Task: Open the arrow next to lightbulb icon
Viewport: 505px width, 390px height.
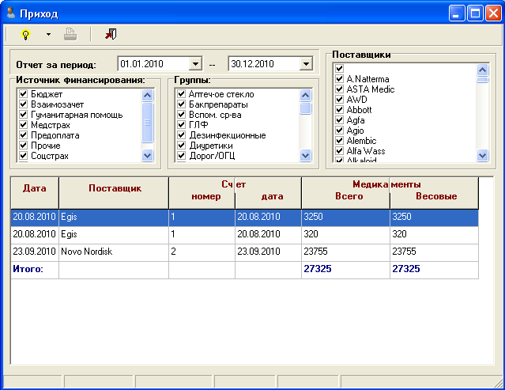Action: [x=48, y=35]
